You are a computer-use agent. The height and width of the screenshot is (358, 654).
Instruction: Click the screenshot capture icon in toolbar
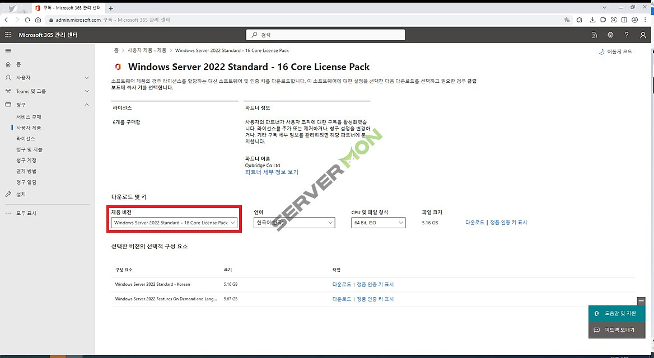(x=614, y=20)
